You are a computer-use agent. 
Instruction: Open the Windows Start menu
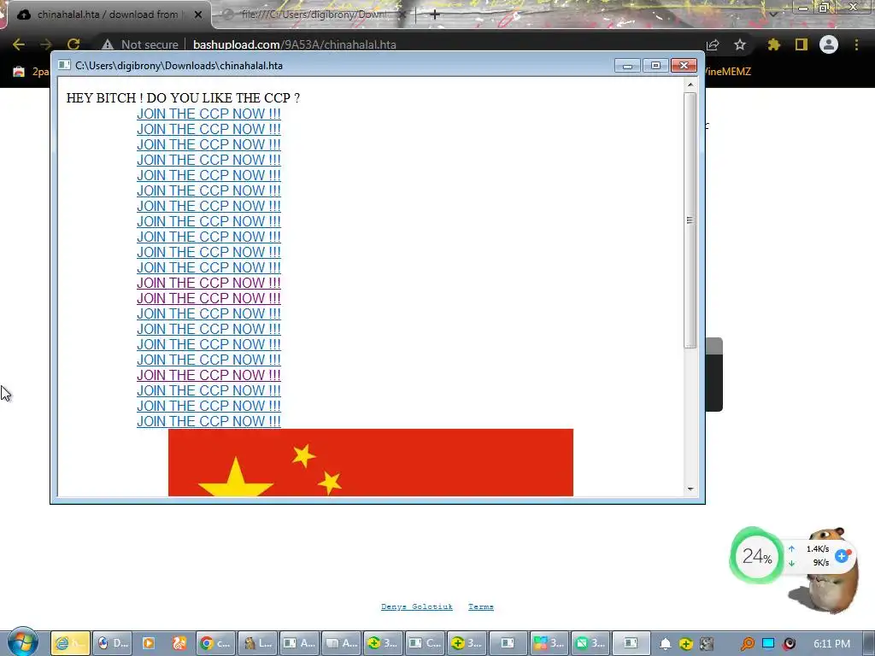click(x=22, y=642)
